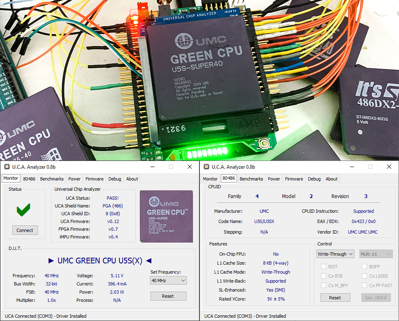Click the Connect button

click(25, 230)
